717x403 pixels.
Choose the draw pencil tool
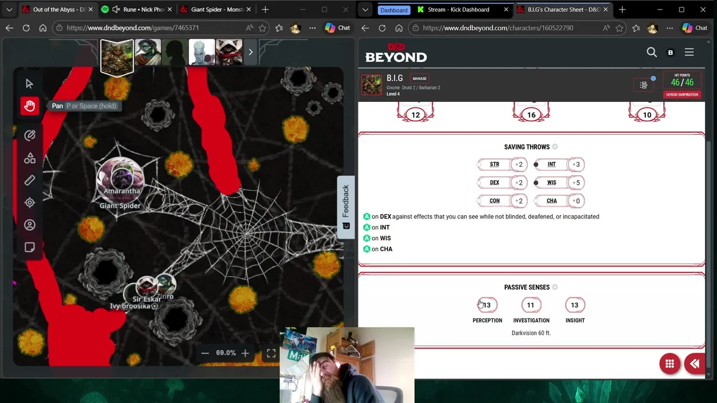30,135
